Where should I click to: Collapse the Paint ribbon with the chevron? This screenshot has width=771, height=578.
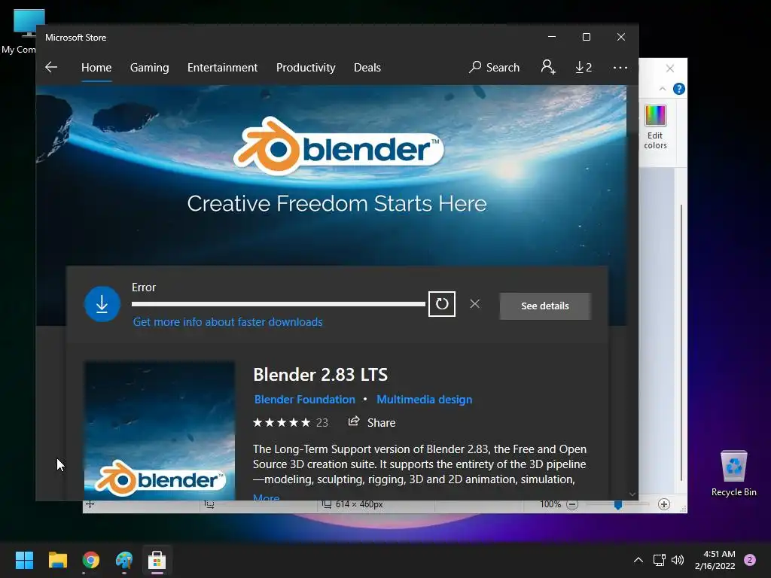(663, 89)
